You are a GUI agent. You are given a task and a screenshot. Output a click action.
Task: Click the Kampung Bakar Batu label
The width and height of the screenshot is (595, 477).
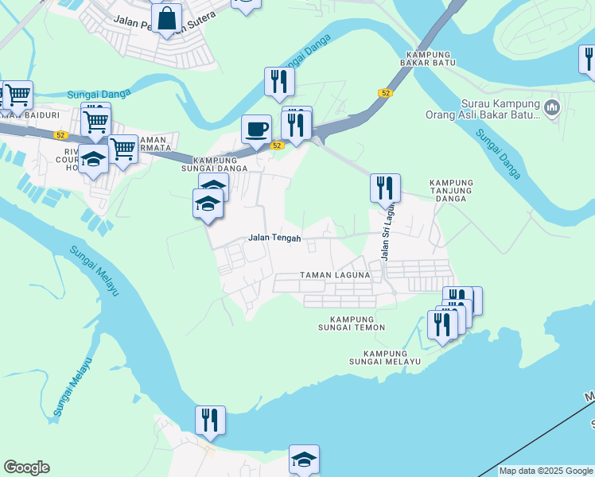tap(428, 59)
